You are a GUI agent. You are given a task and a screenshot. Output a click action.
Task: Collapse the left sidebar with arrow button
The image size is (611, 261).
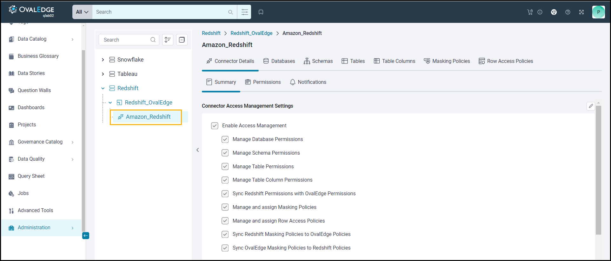coord(86,236)
